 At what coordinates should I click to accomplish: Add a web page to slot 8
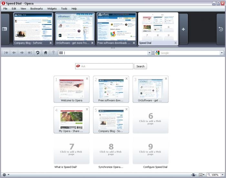click(111, 151)
